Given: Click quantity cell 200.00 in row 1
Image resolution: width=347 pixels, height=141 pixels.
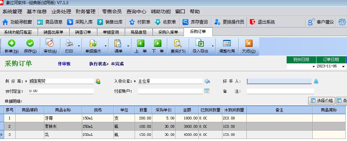Looking at the screenshot, I should tap(144, 118).
